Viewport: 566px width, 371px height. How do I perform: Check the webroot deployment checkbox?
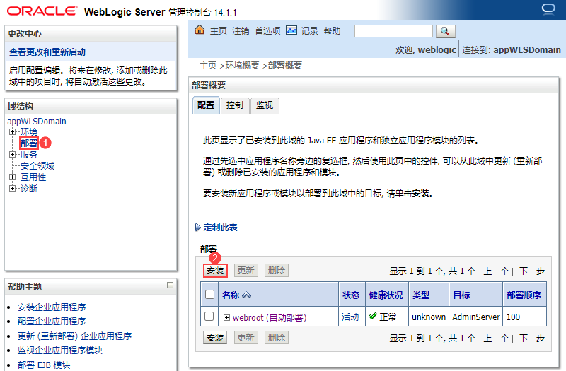tap(209, 316)
